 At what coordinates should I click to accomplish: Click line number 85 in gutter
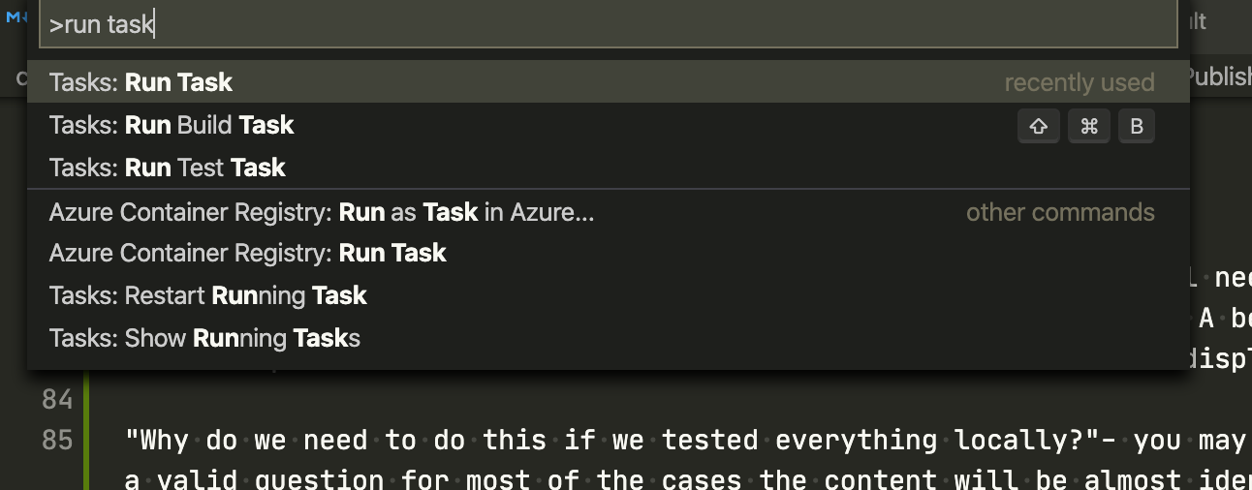coord(57,440)
